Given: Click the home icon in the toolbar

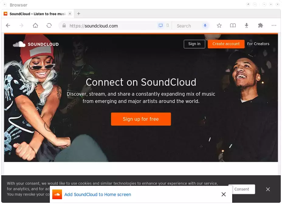Looking at the screenshot, I should pyautogui.click(x=35, y=25).
